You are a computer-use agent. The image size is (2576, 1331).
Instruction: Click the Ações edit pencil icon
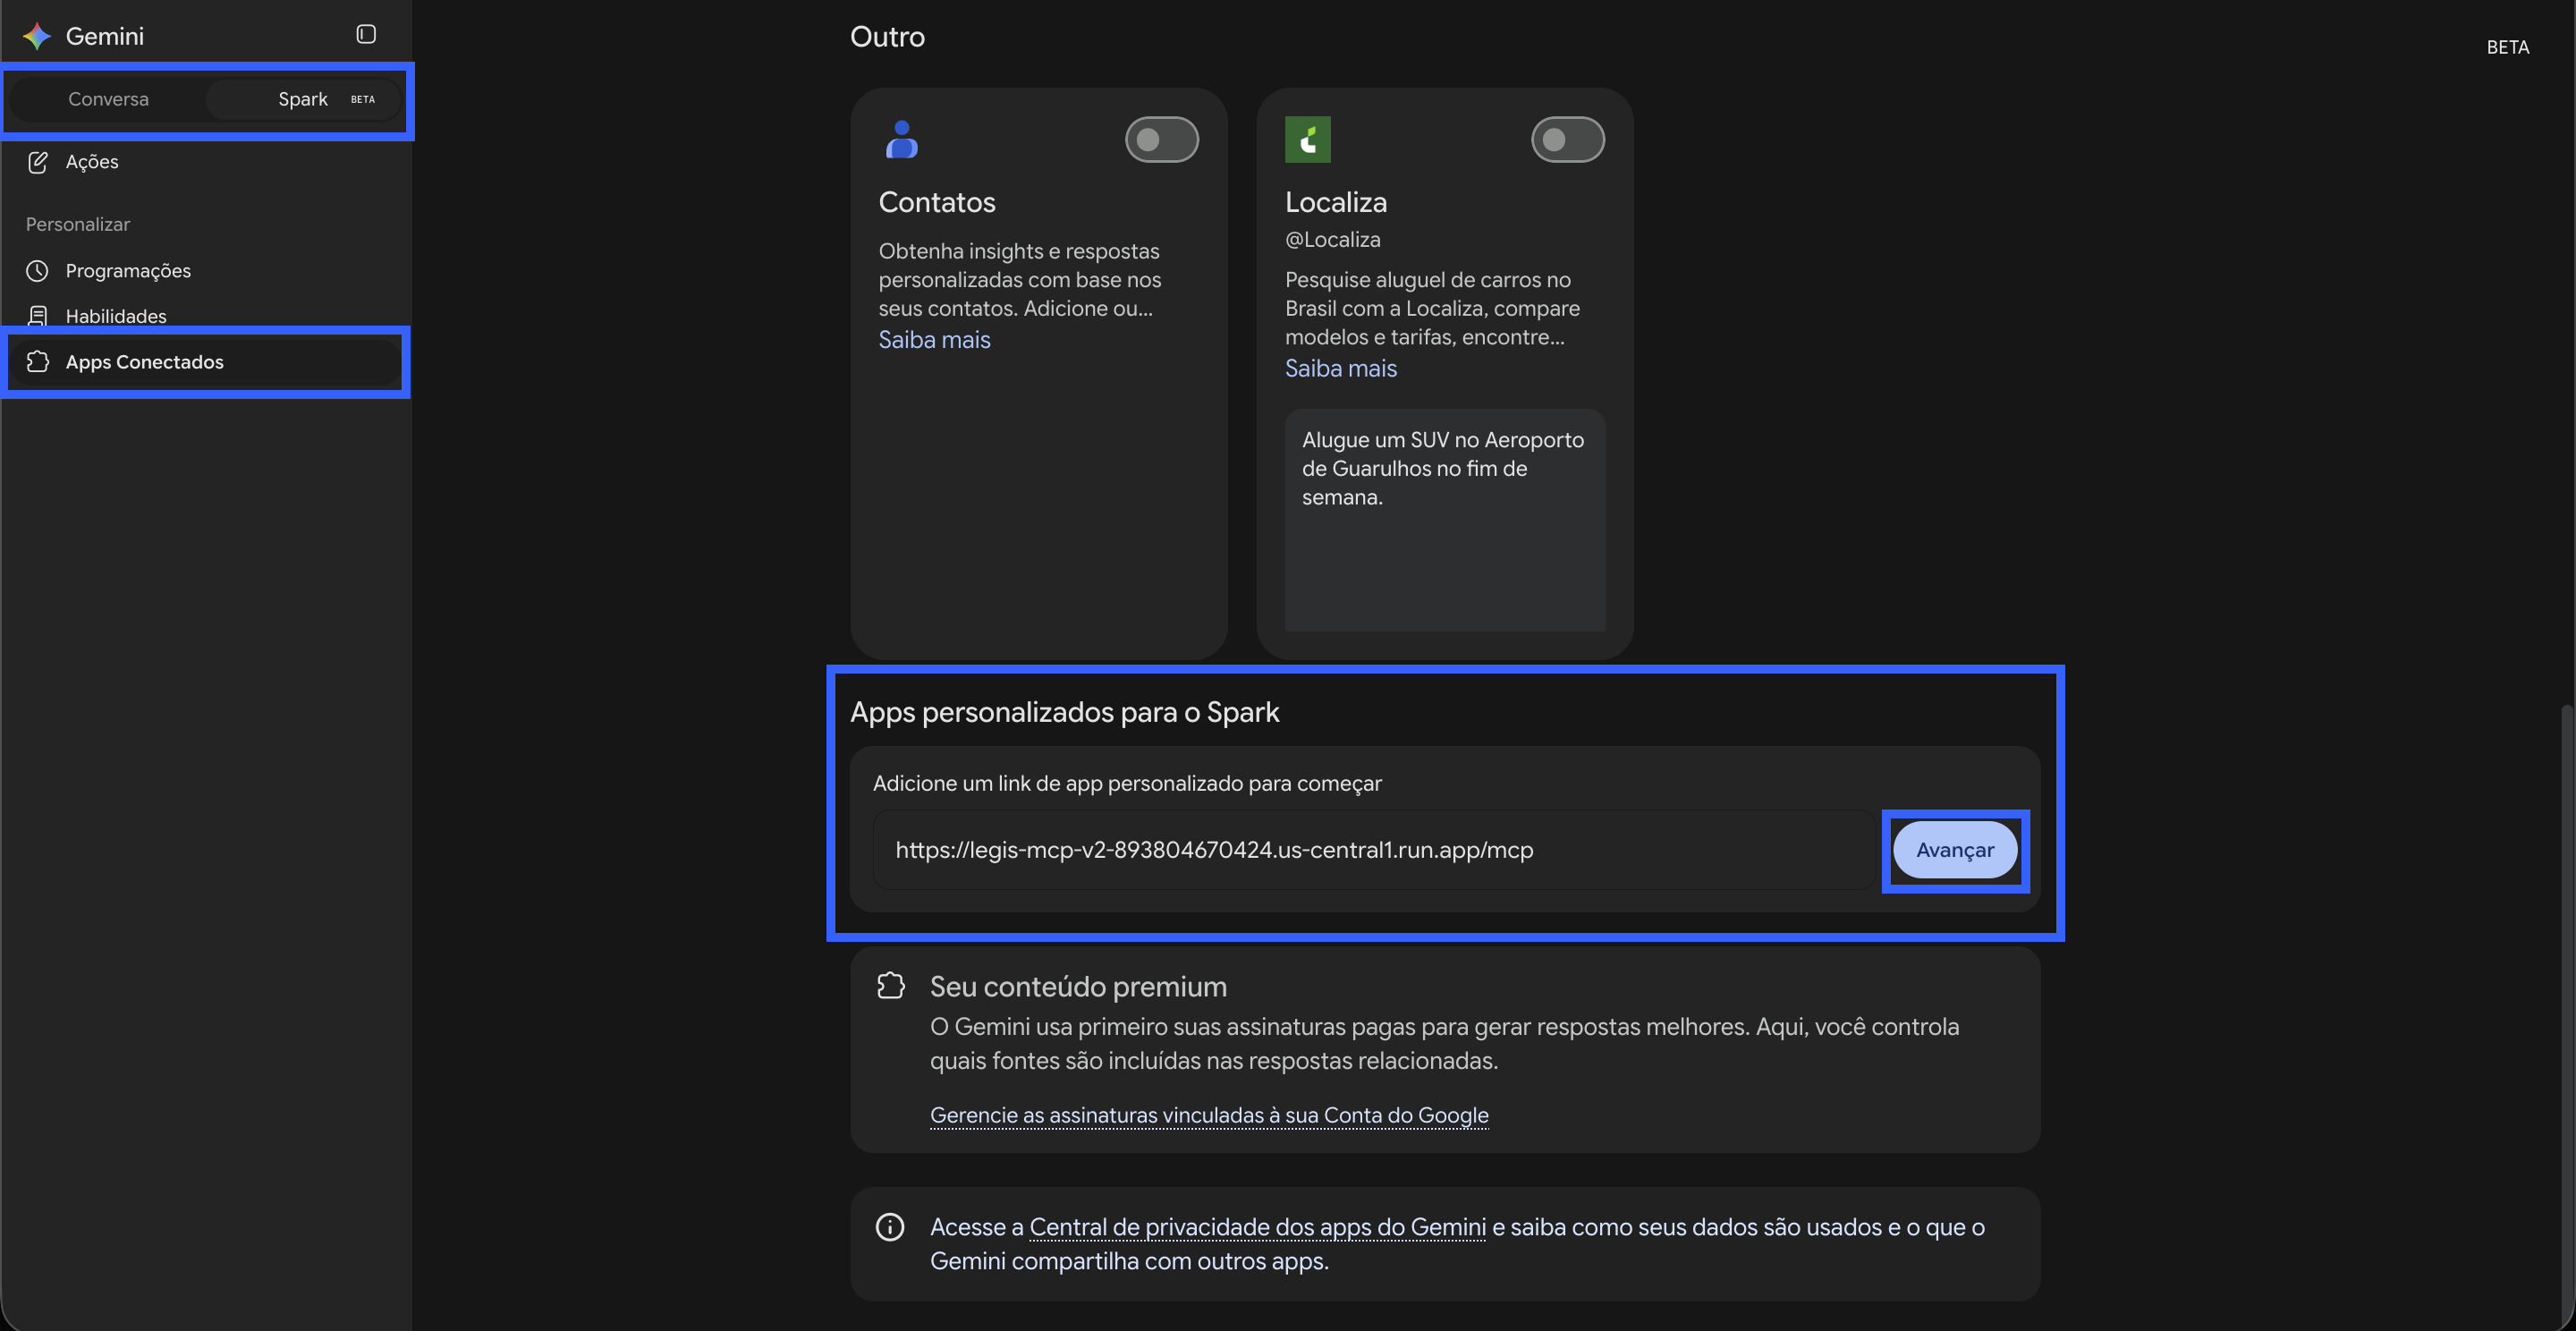[x=38, y=162]
